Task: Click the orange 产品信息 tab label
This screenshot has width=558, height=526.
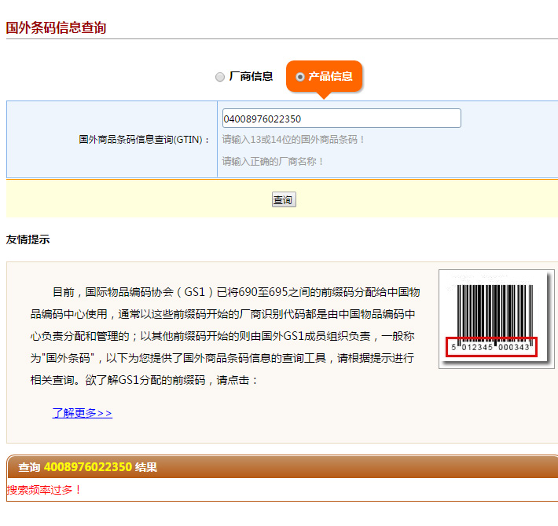Action: [x=330, y=76]
